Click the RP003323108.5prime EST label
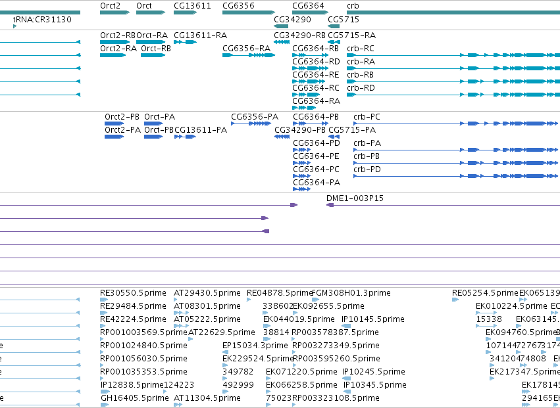 (x=336, y=398)
